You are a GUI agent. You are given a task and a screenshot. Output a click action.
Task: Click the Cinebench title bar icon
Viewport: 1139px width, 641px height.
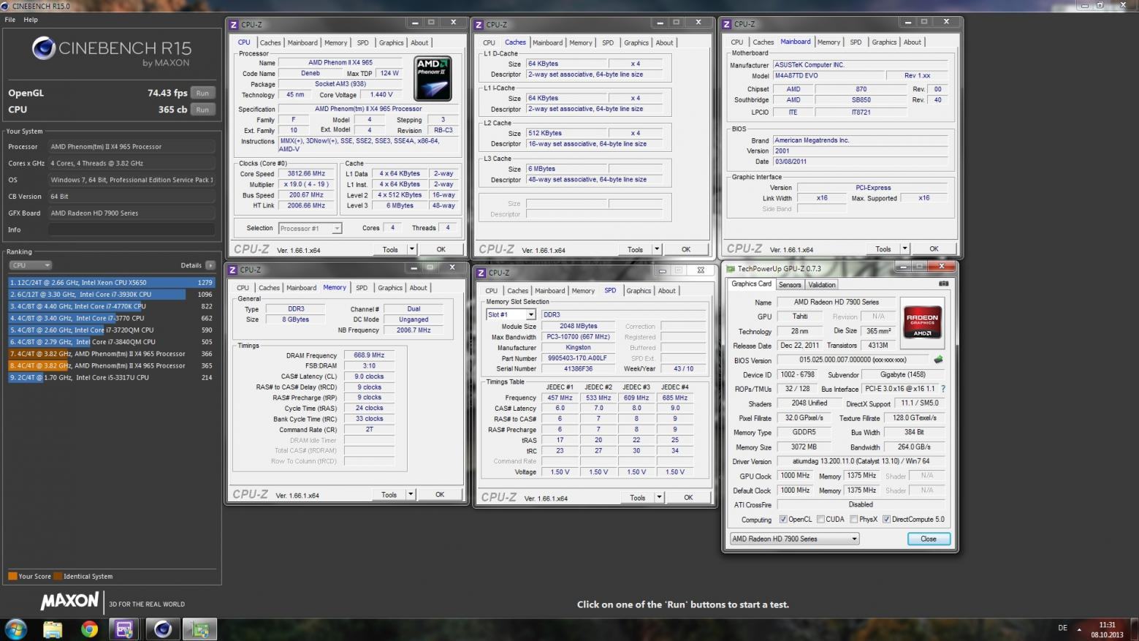[5, 6]
